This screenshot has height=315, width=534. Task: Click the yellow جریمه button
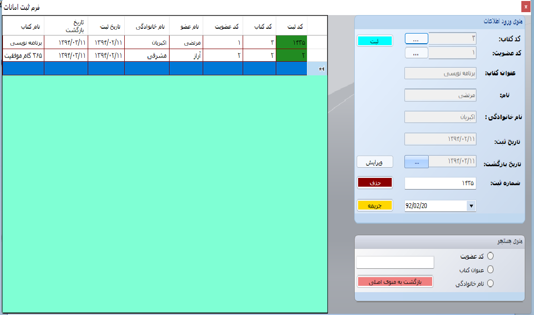click(374, 205)
